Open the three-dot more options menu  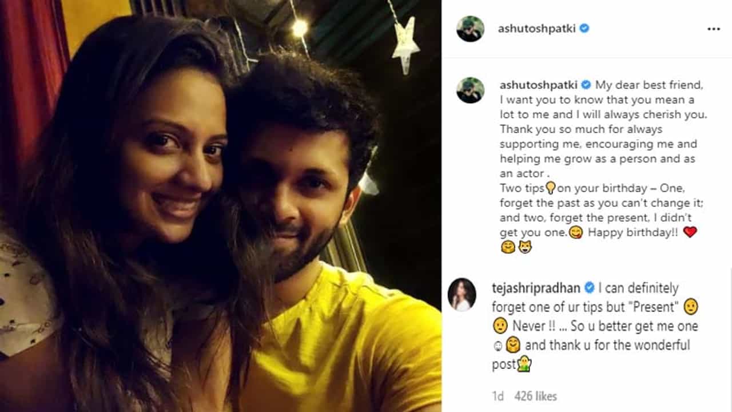click(713, 29)
